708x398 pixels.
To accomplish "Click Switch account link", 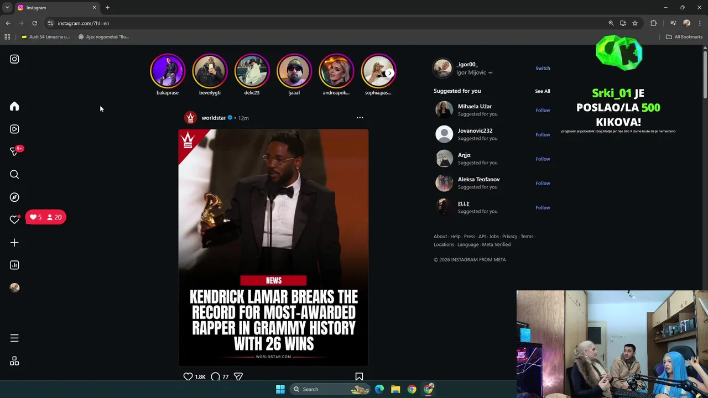I will [543, 68].
